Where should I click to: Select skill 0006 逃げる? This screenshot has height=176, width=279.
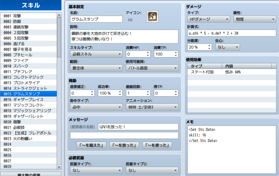[x=28, y=44]
